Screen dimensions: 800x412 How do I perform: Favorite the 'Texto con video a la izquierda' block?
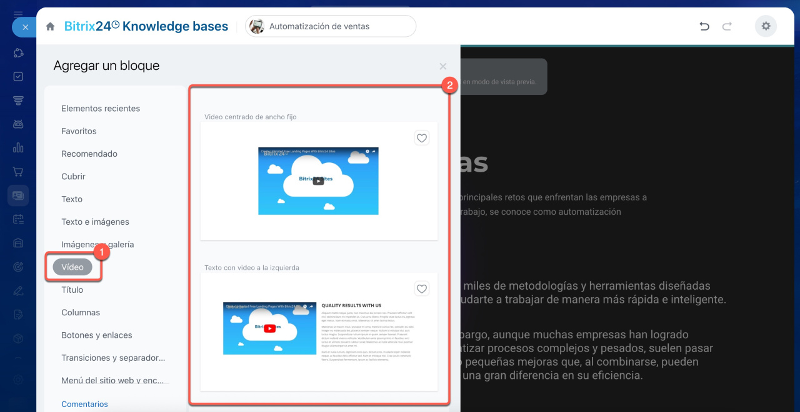pos(422,288)
